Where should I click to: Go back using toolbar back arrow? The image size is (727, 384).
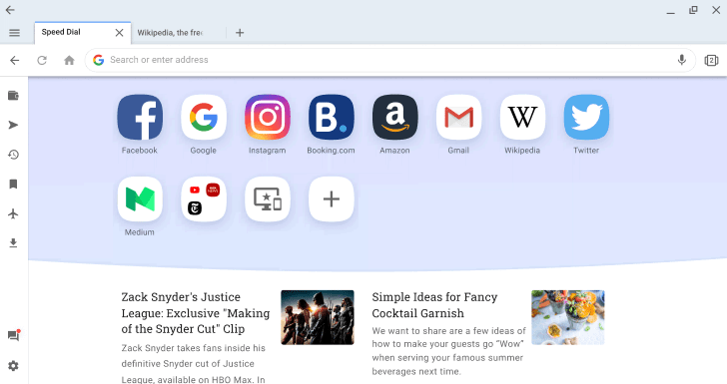[15, 60]
